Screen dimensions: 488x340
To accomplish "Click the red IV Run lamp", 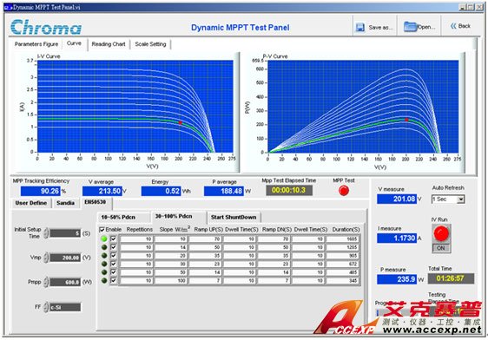I will 441,233.
